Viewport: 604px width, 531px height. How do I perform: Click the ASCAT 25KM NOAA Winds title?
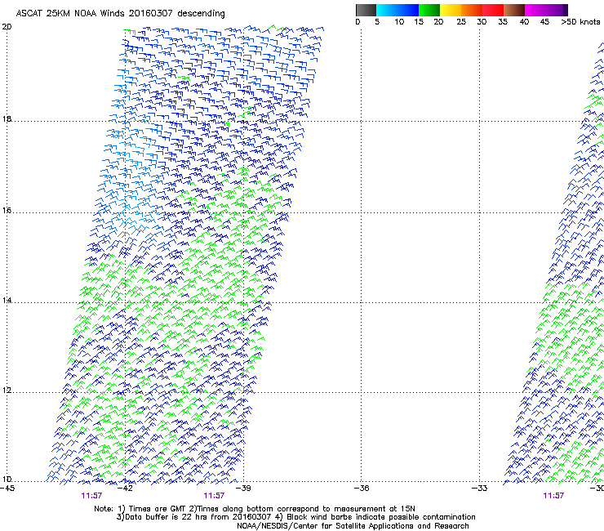tap(120, 14)
